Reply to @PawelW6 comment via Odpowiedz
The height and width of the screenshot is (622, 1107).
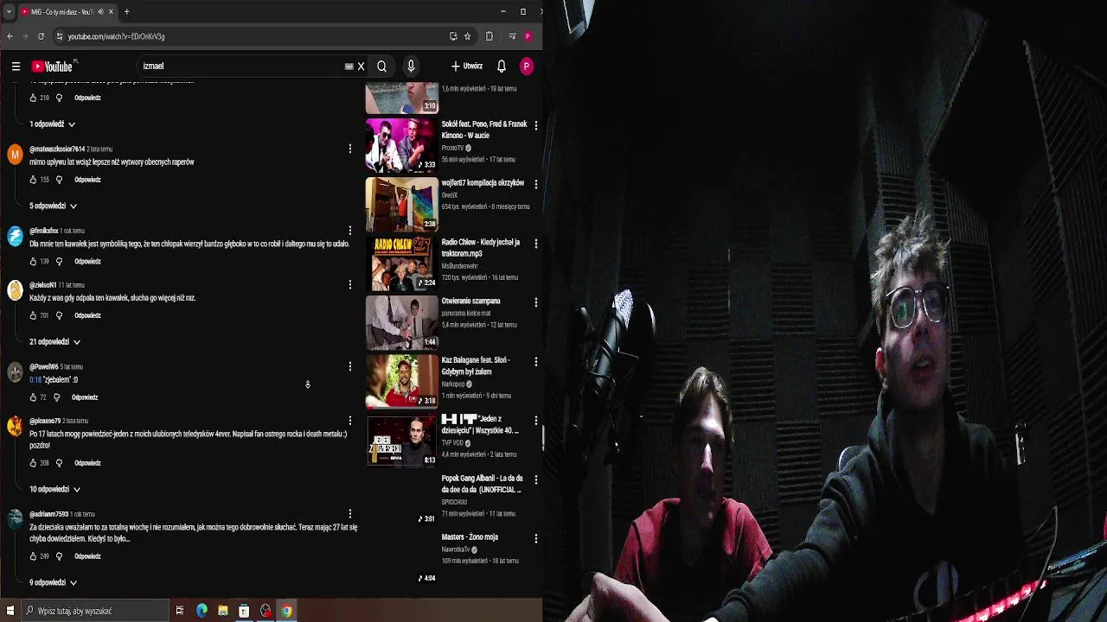point(85,397)
